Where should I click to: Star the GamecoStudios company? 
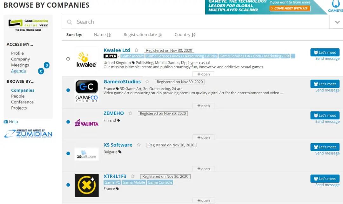[147, 81]
